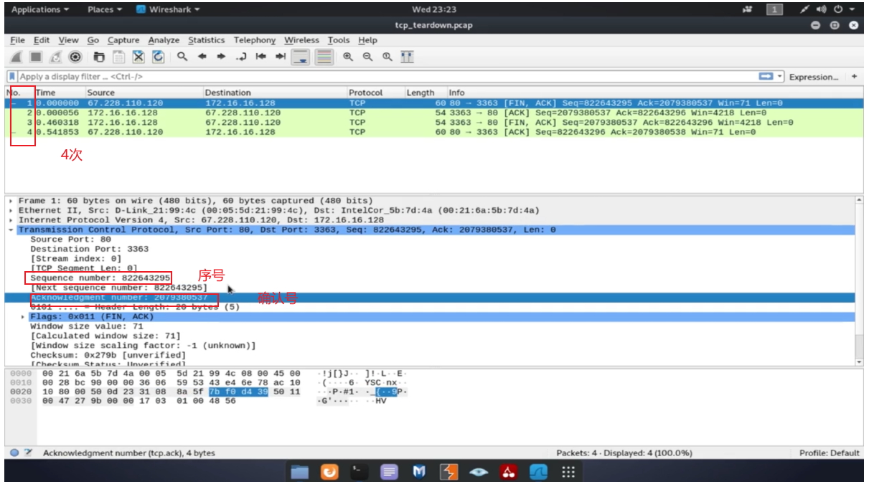Open Terminal from the dock

[x=360, y=471]
